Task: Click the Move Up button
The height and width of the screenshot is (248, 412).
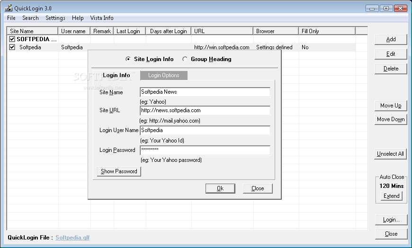Action: [391, 106]
